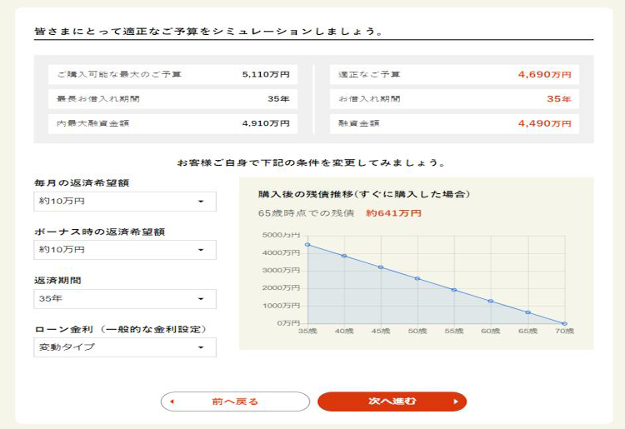Expand the ボーナス時の返済希望額 dropdown
The width and height of the screenshot is (625, 429).
tap(124, 250)
